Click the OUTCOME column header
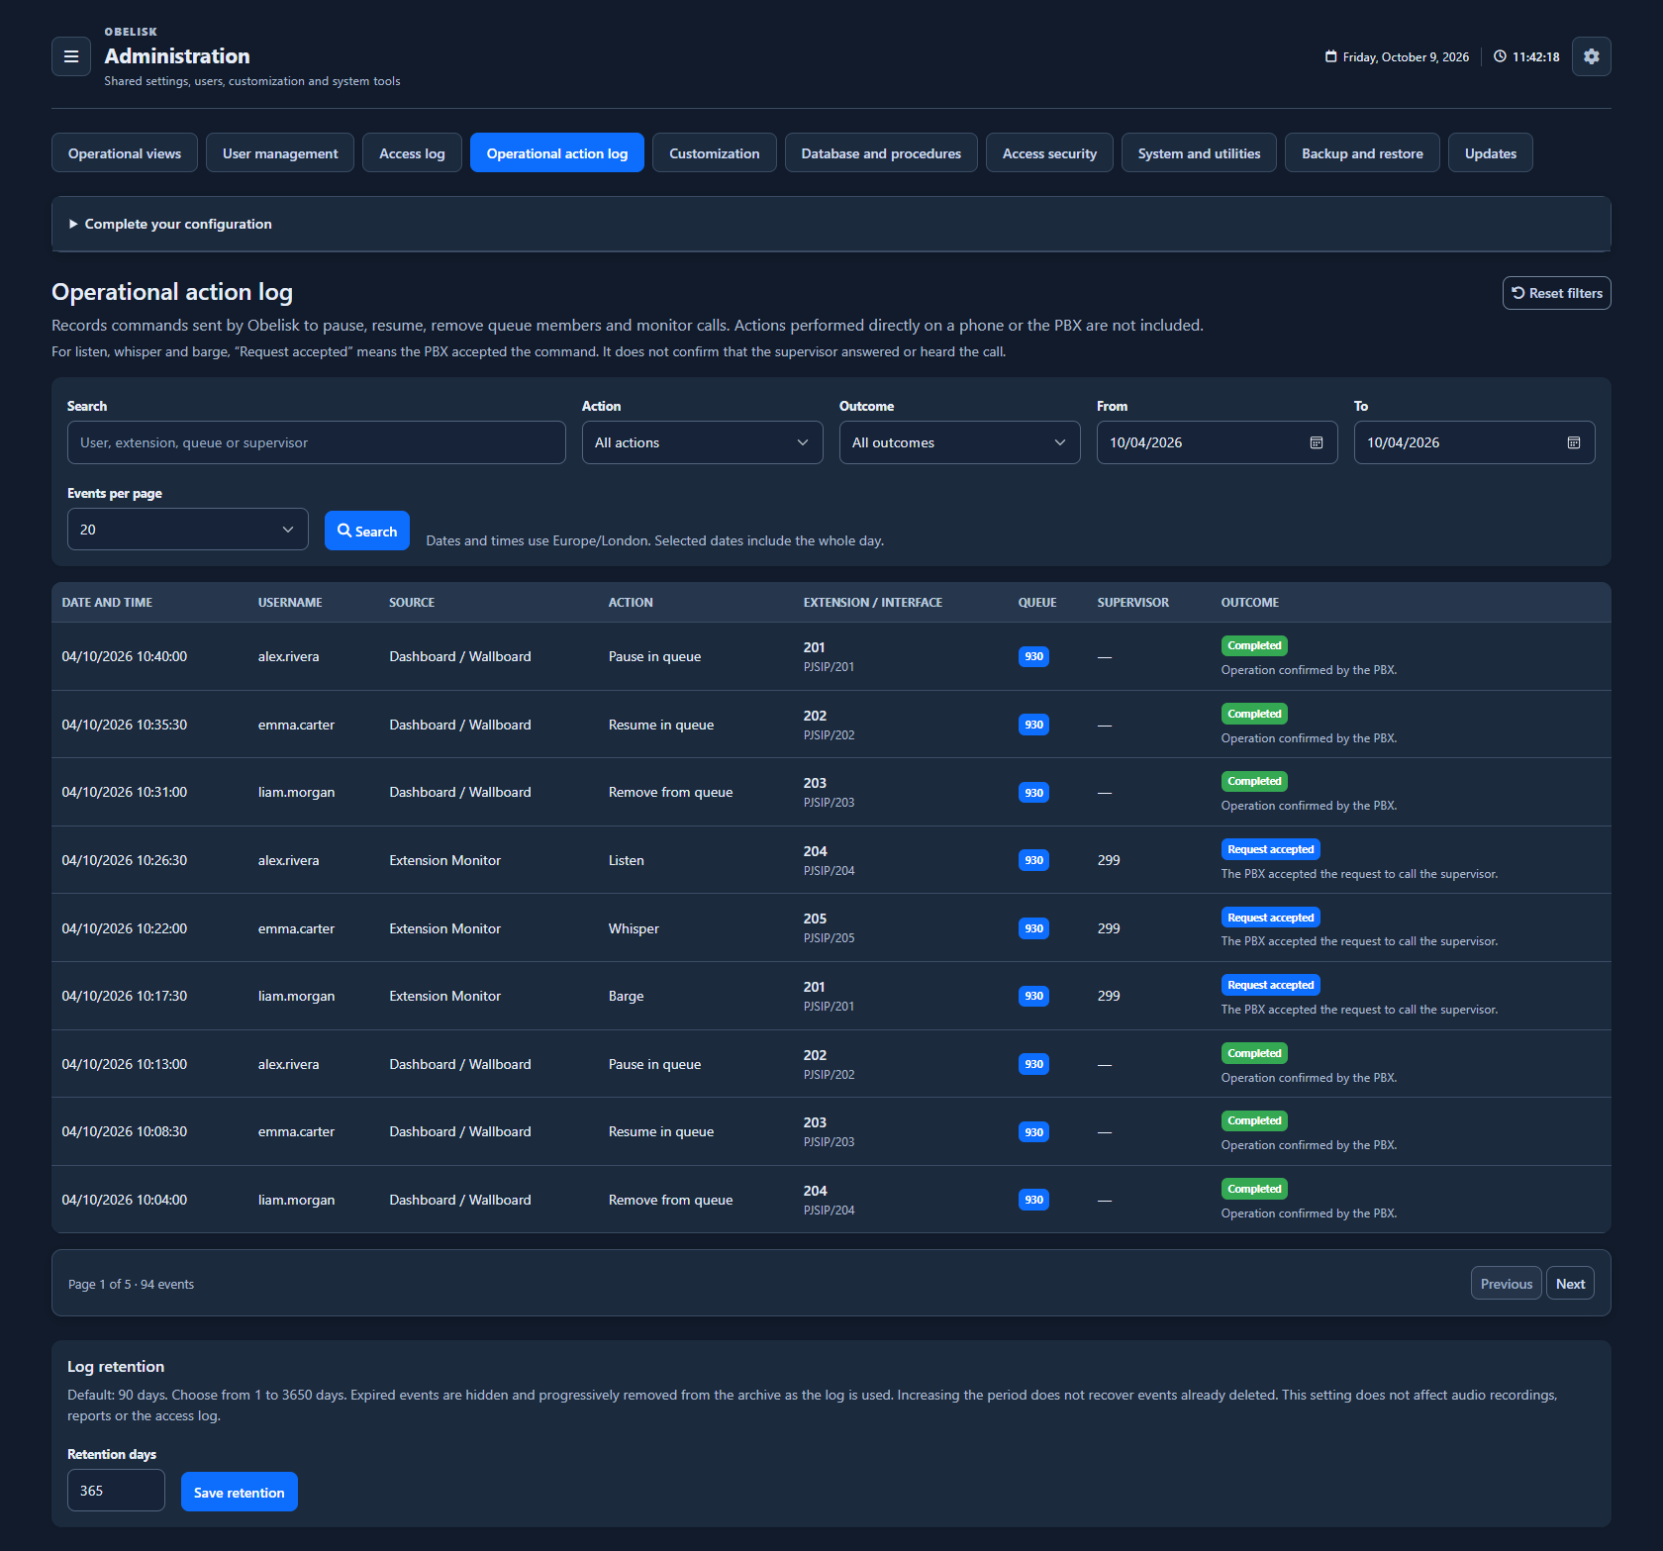1663x1551 pixels. coord(1249,602)
